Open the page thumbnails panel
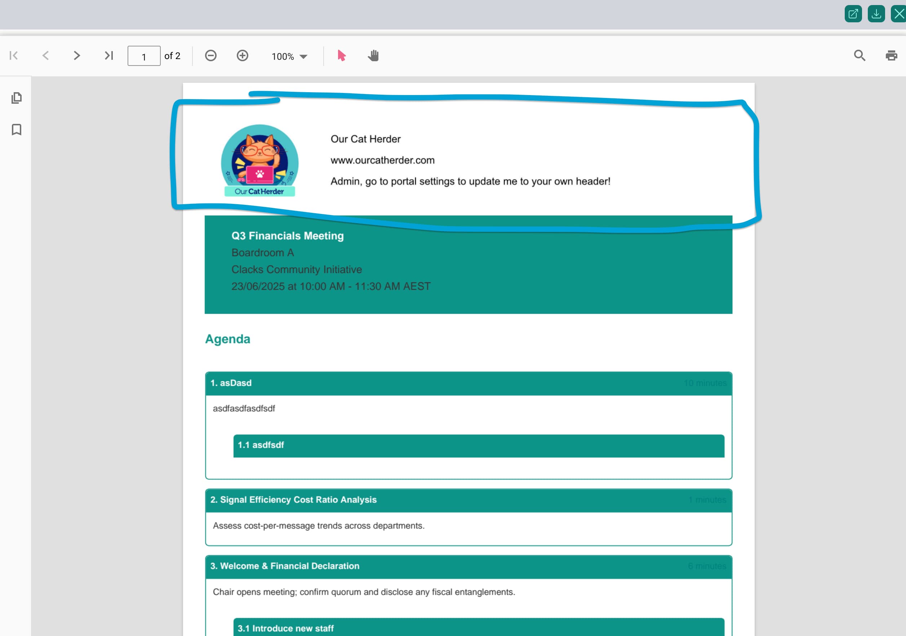 (17, 98)
